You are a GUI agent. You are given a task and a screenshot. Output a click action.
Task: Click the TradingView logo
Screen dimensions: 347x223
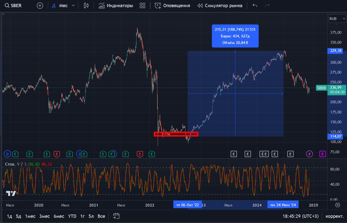point(11,193)
